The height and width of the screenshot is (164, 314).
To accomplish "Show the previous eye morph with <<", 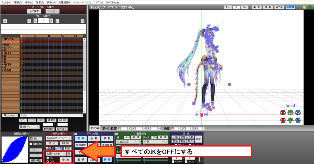I will pyautogui.click(x=117, y=142).
